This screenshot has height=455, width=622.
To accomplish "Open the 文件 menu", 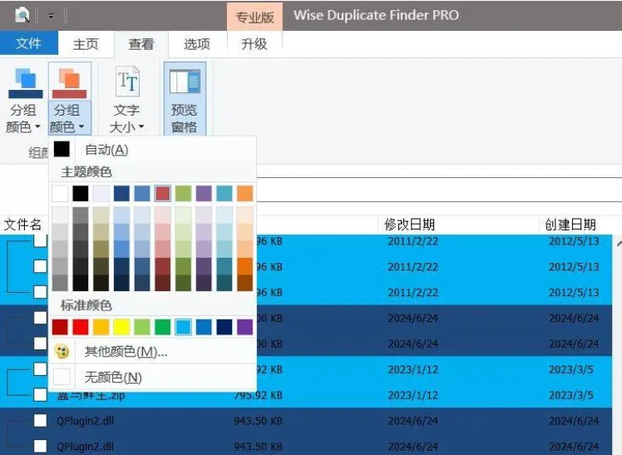I will point(28,43).
